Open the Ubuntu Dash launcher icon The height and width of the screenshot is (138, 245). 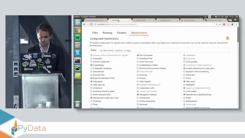[x=77, y=23]
